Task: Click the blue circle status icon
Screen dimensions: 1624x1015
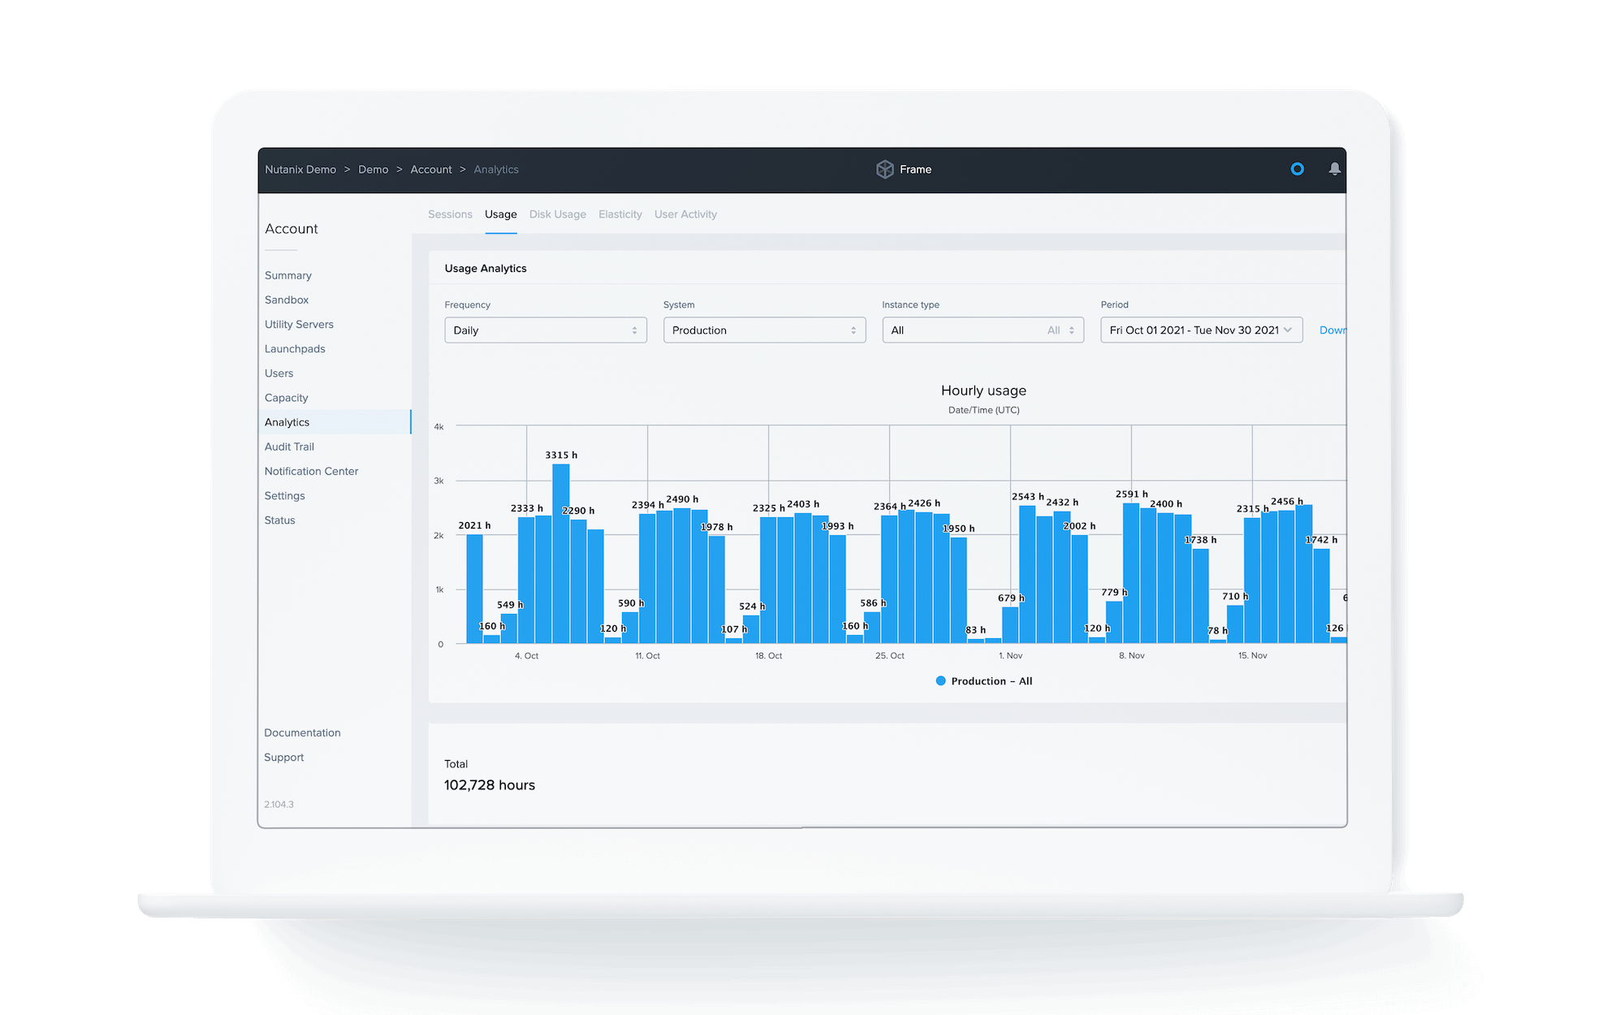Action: [x=1297, y=169]
